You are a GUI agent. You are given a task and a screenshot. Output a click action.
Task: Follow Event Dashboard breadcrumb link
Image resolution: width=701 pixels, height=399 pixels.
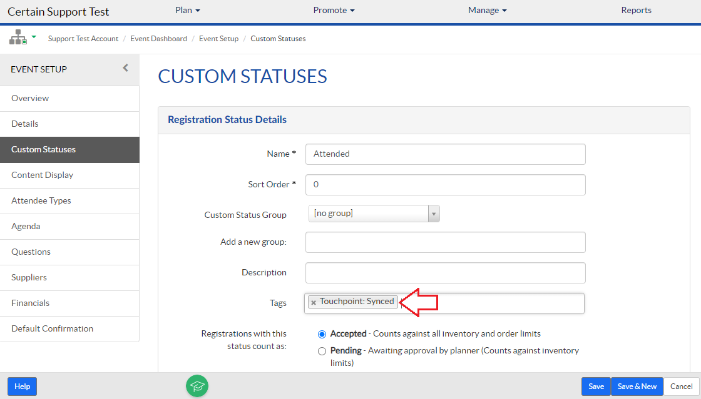[x=159, y=39]
